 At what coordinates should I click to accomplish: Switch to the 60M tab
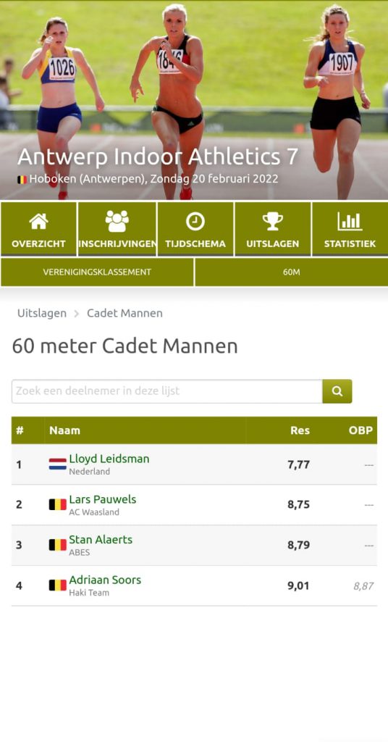pyautogui.click(x=292, y=272)
